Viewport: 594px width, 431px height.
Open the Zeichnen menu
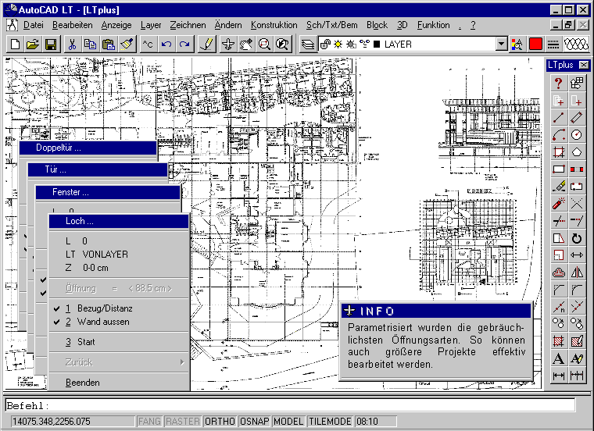coord(188,25)
